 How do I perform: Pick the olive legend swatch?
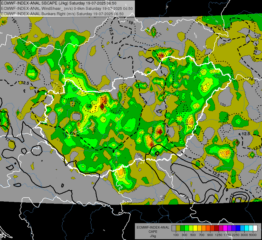pyautogui.click(x=178, y=228)
